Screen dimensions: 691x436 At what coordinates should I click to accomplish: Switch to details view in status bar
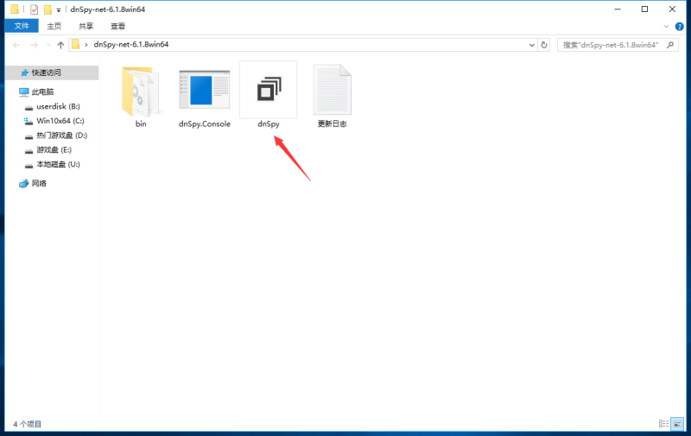click(663, 424)
